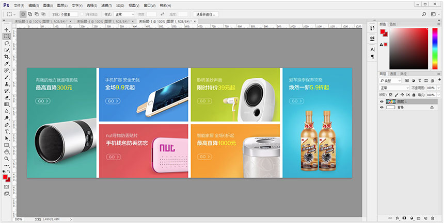The height and width of the screenshot is (224, 444).
Task: Select the Move tool
Action: 7,30
